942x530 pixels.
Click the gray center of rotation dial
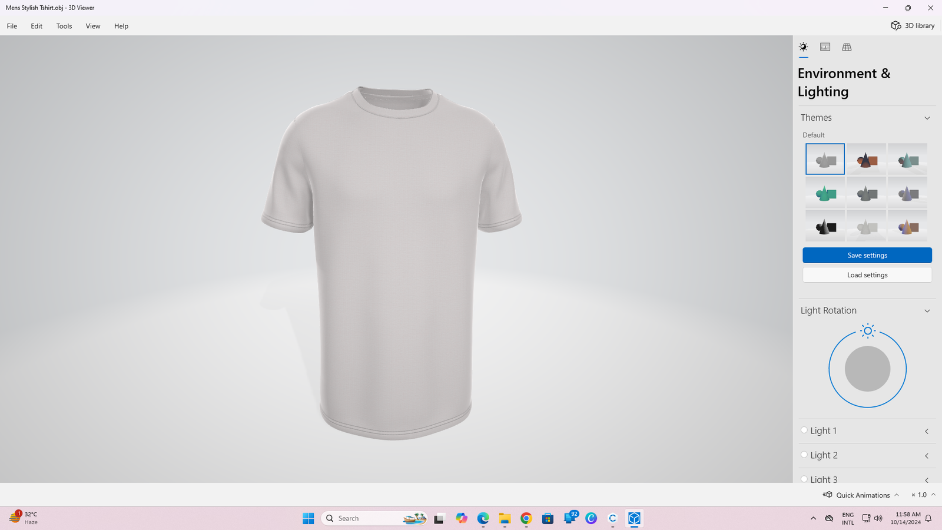[x=867, y=369]
